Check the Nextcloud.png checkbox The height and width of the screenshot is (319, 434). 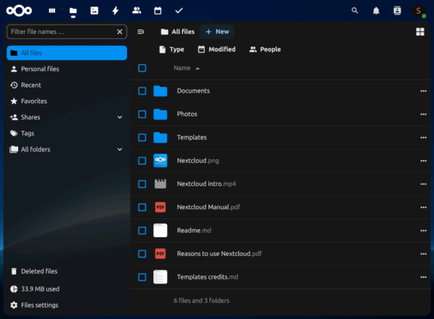tap(142, 161)
